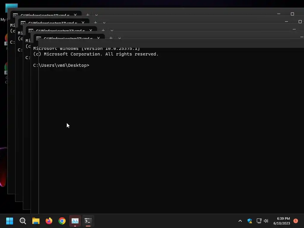Image resolution: width=304 pixels, height=228 pixels.
Task: Open the notification badge in the tray
Action: [x=296, y=221]
